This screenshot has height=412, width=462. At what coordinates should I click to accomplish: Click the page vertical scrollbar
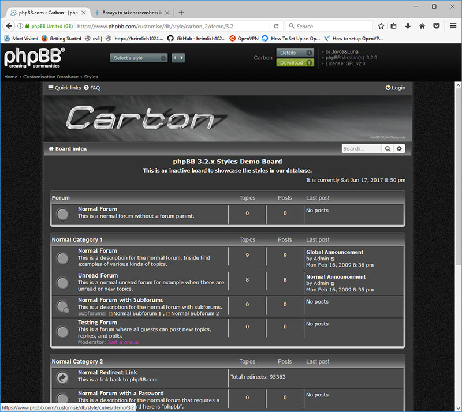click(458, 177)
